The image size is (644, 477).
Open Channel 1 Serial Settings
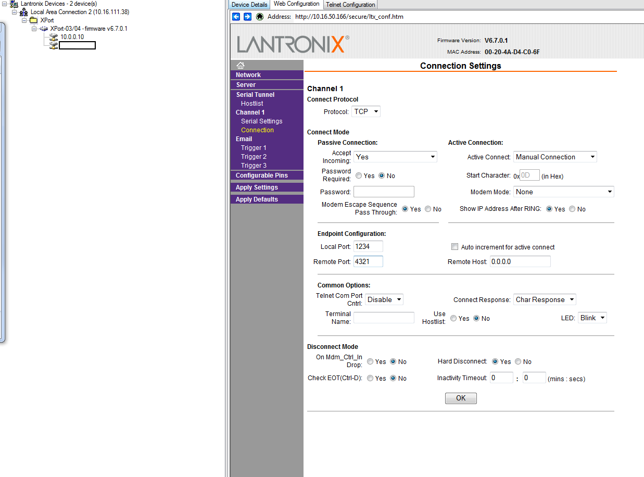click(x=261, y=121)
